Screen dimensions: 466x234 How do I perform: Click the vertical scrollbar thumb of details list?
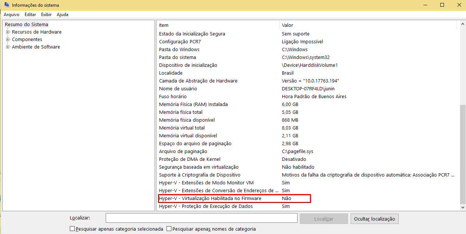pos(462,154)
